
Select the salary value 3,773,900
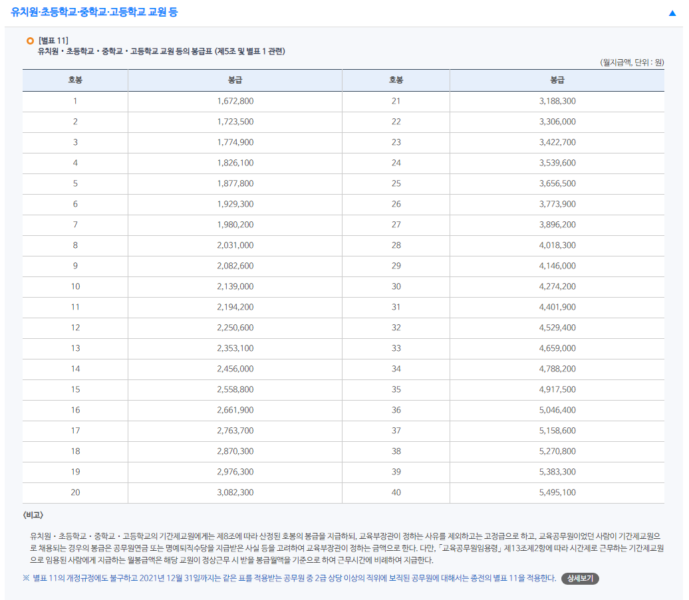557,204
